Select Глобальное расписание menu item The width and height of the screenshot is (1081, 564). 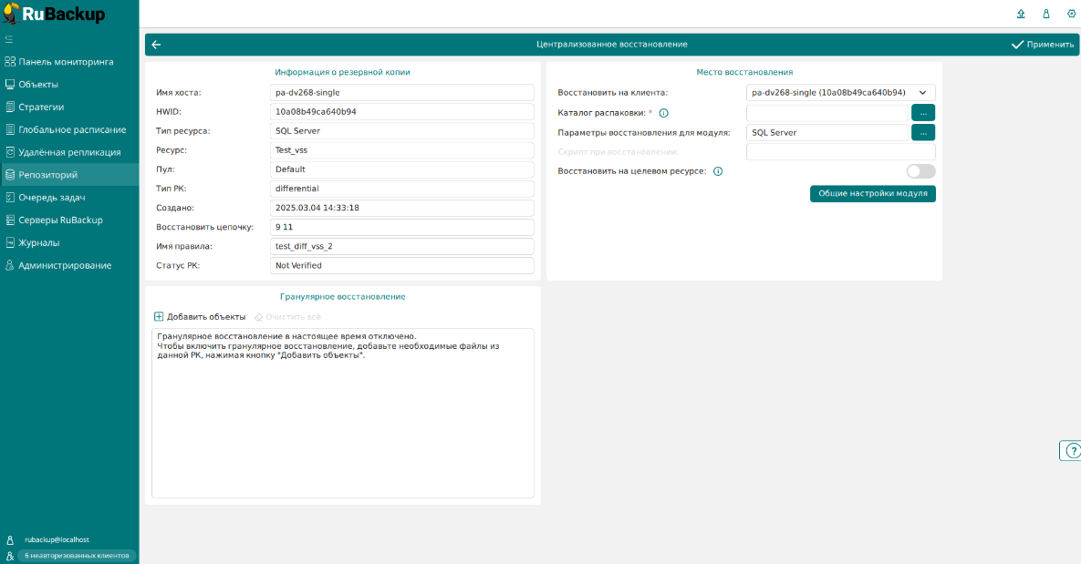point(72,129)
